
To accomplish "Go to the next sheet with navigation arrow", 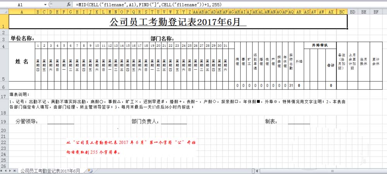I will [10, 171].
